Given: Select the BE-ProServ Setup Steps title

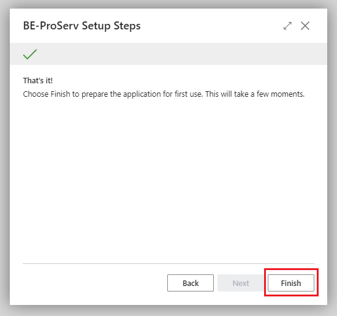Looking at the screenshot, I should click(81, 26).
